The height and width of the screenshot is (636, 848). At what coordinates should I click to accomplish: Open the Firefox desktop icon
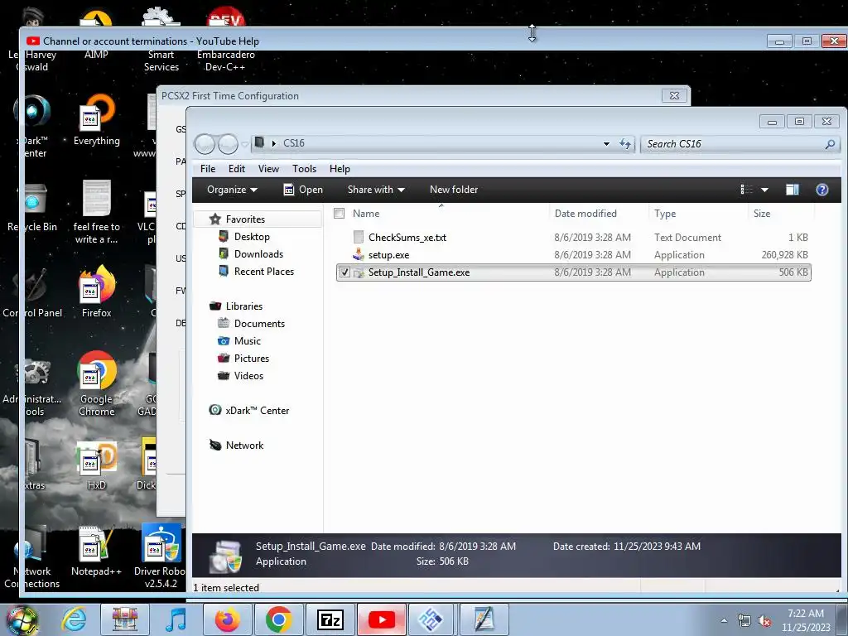click(96, 292)
